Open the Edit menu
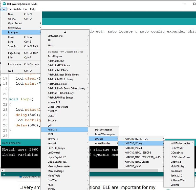Viewport: 196px width, 190px height. [x=9, y=9]
